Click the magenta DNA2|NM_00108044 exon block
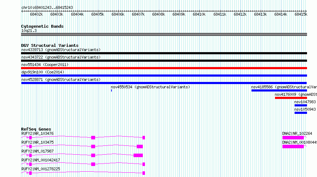Viewport: 317px width, 177px height. [293, 146]
